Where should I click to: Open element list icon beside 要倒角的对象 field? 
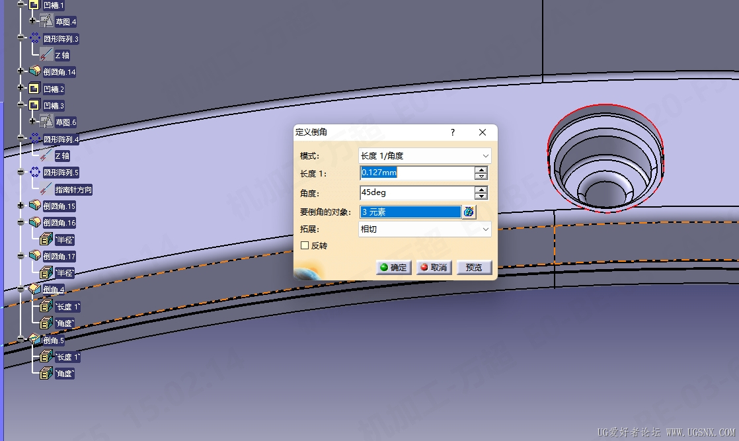(469, 212)
